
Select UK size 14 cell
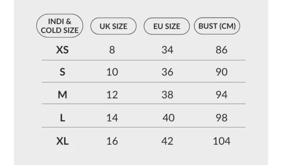click(112, 118)
